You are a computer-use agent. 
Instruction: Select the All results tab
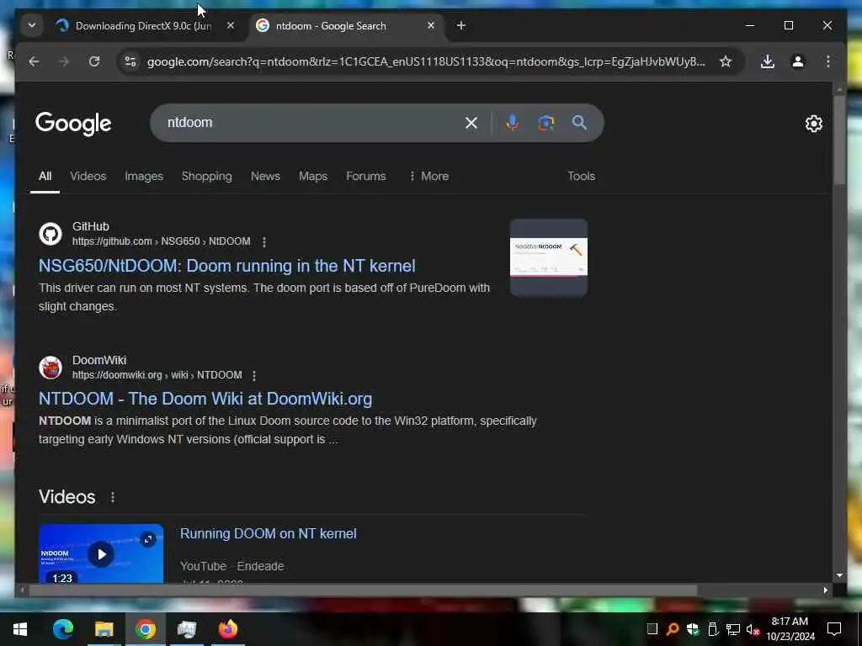click(45, 177)
